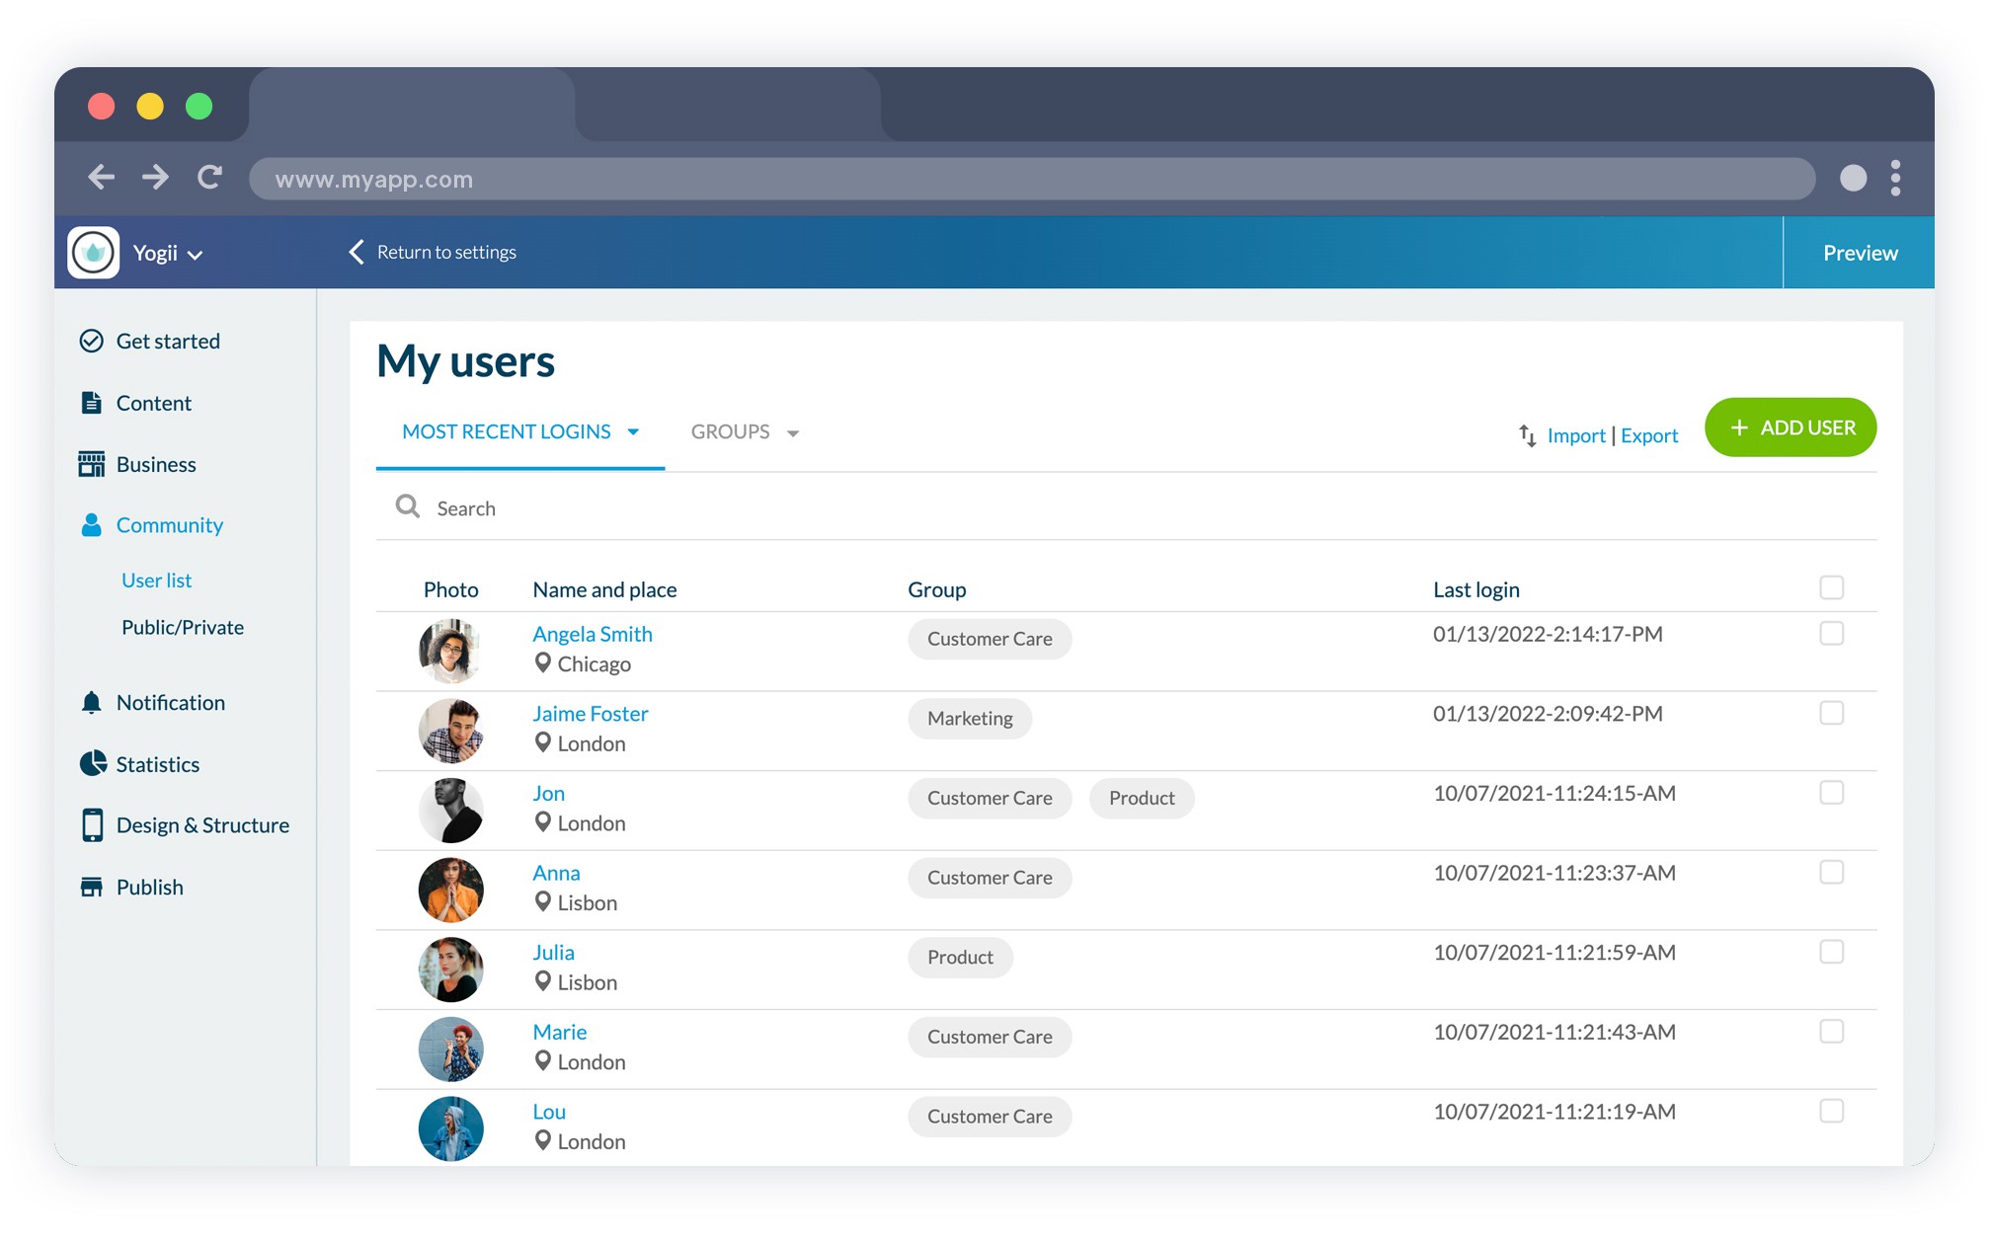Click the search magnifier icon

pos(408,506)
